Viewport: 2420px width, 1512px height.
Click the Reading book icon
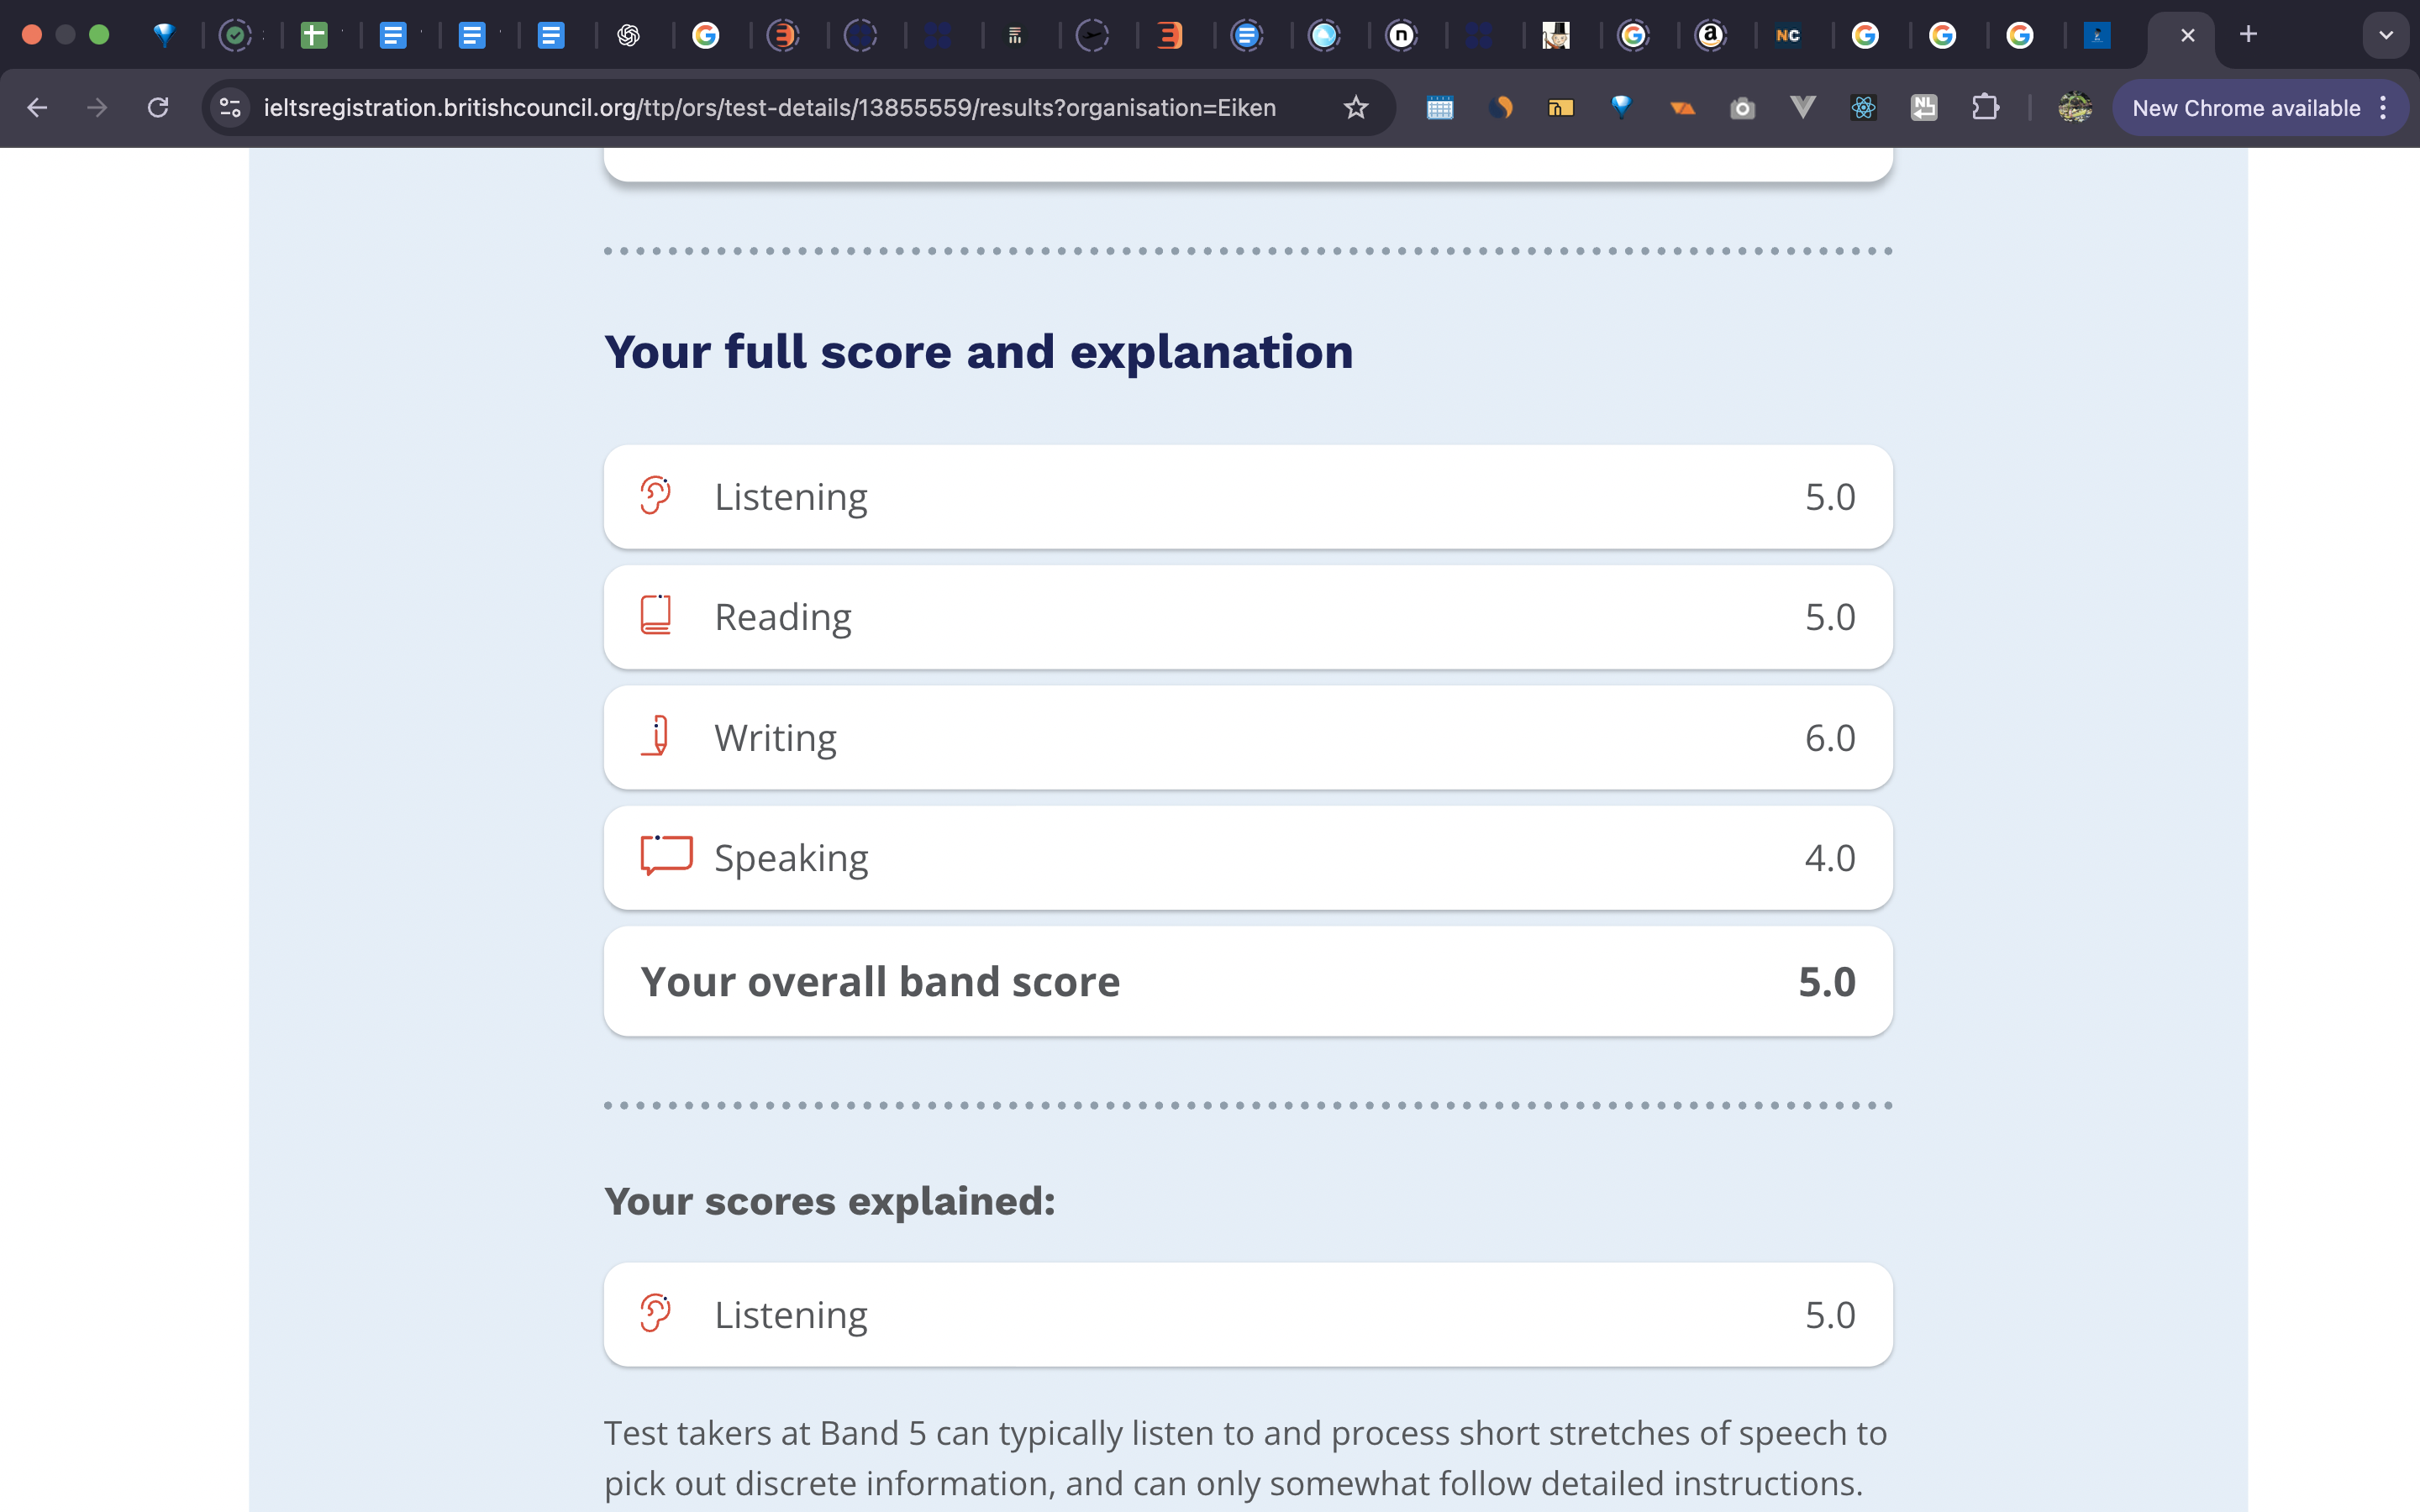[x=655, y=616]
